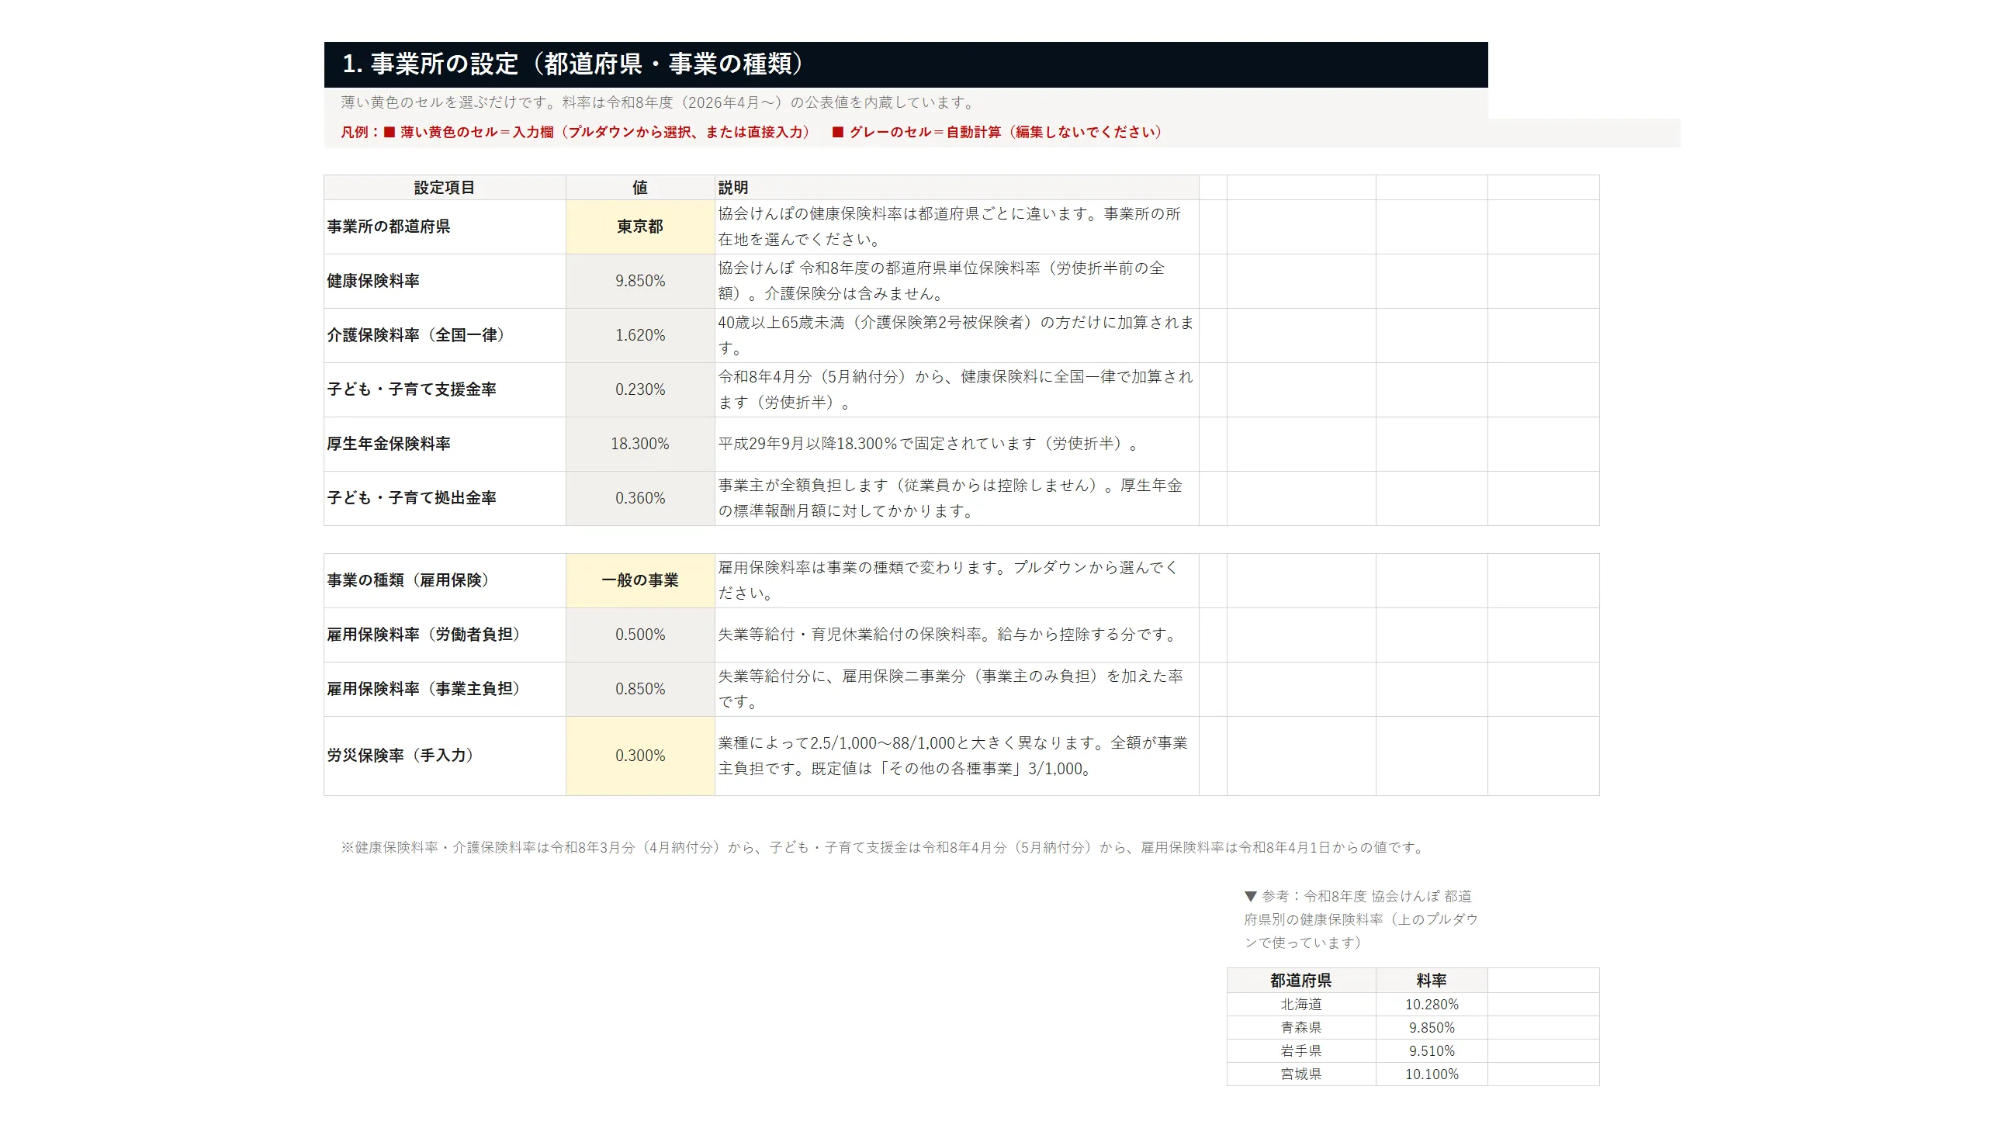The width and height of the screenshot is (2005, 1128).
Task: Select the 0.850% 雇用保険料率 事業主負担 cell
Action: (640, 689)
